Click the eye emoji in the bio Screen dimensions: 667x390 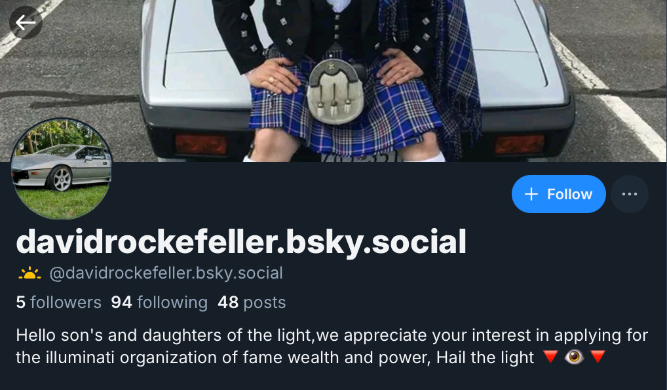(x=574, y=357)
